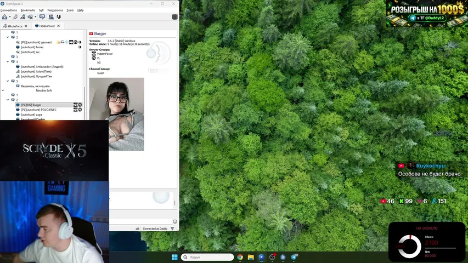
Task: Open Google Chrome from the taskbar
Action: pyautogui.click(x=240, y=257)
